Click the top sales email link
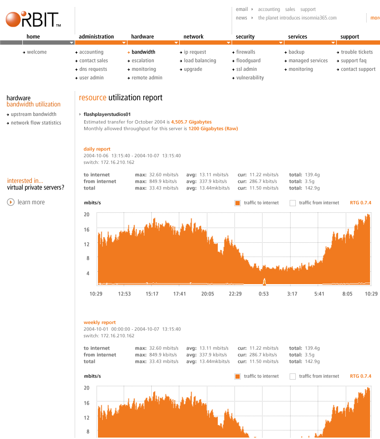 coord(290,9)
